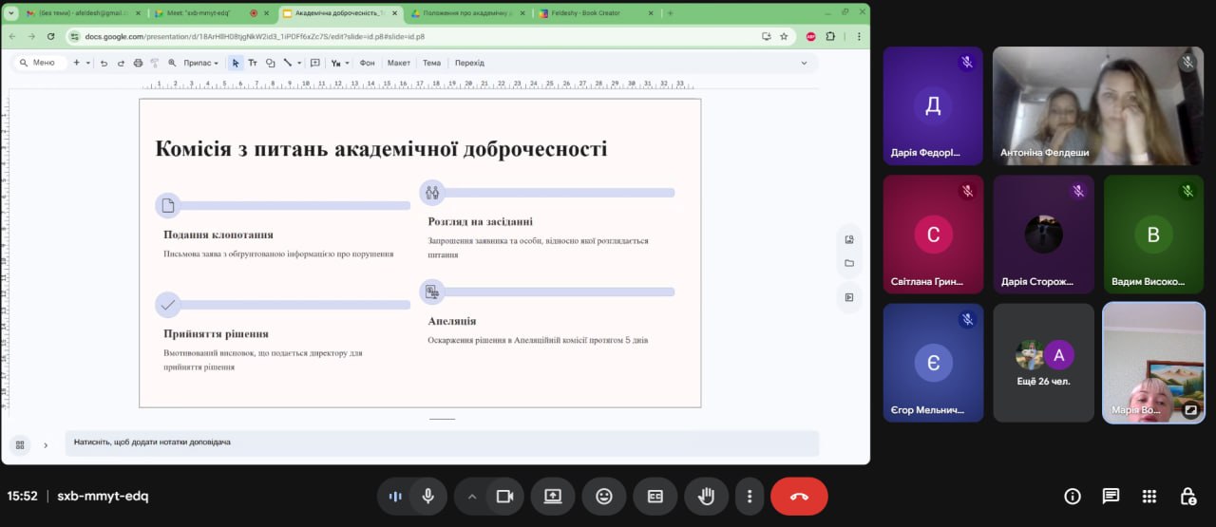1216x527 pixels.
Task: Open host controls lock icon
Action: coord(1187,496)
